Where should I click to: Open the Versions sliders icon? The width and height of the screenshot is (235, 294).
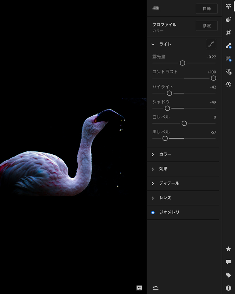(x=228, y=72)
